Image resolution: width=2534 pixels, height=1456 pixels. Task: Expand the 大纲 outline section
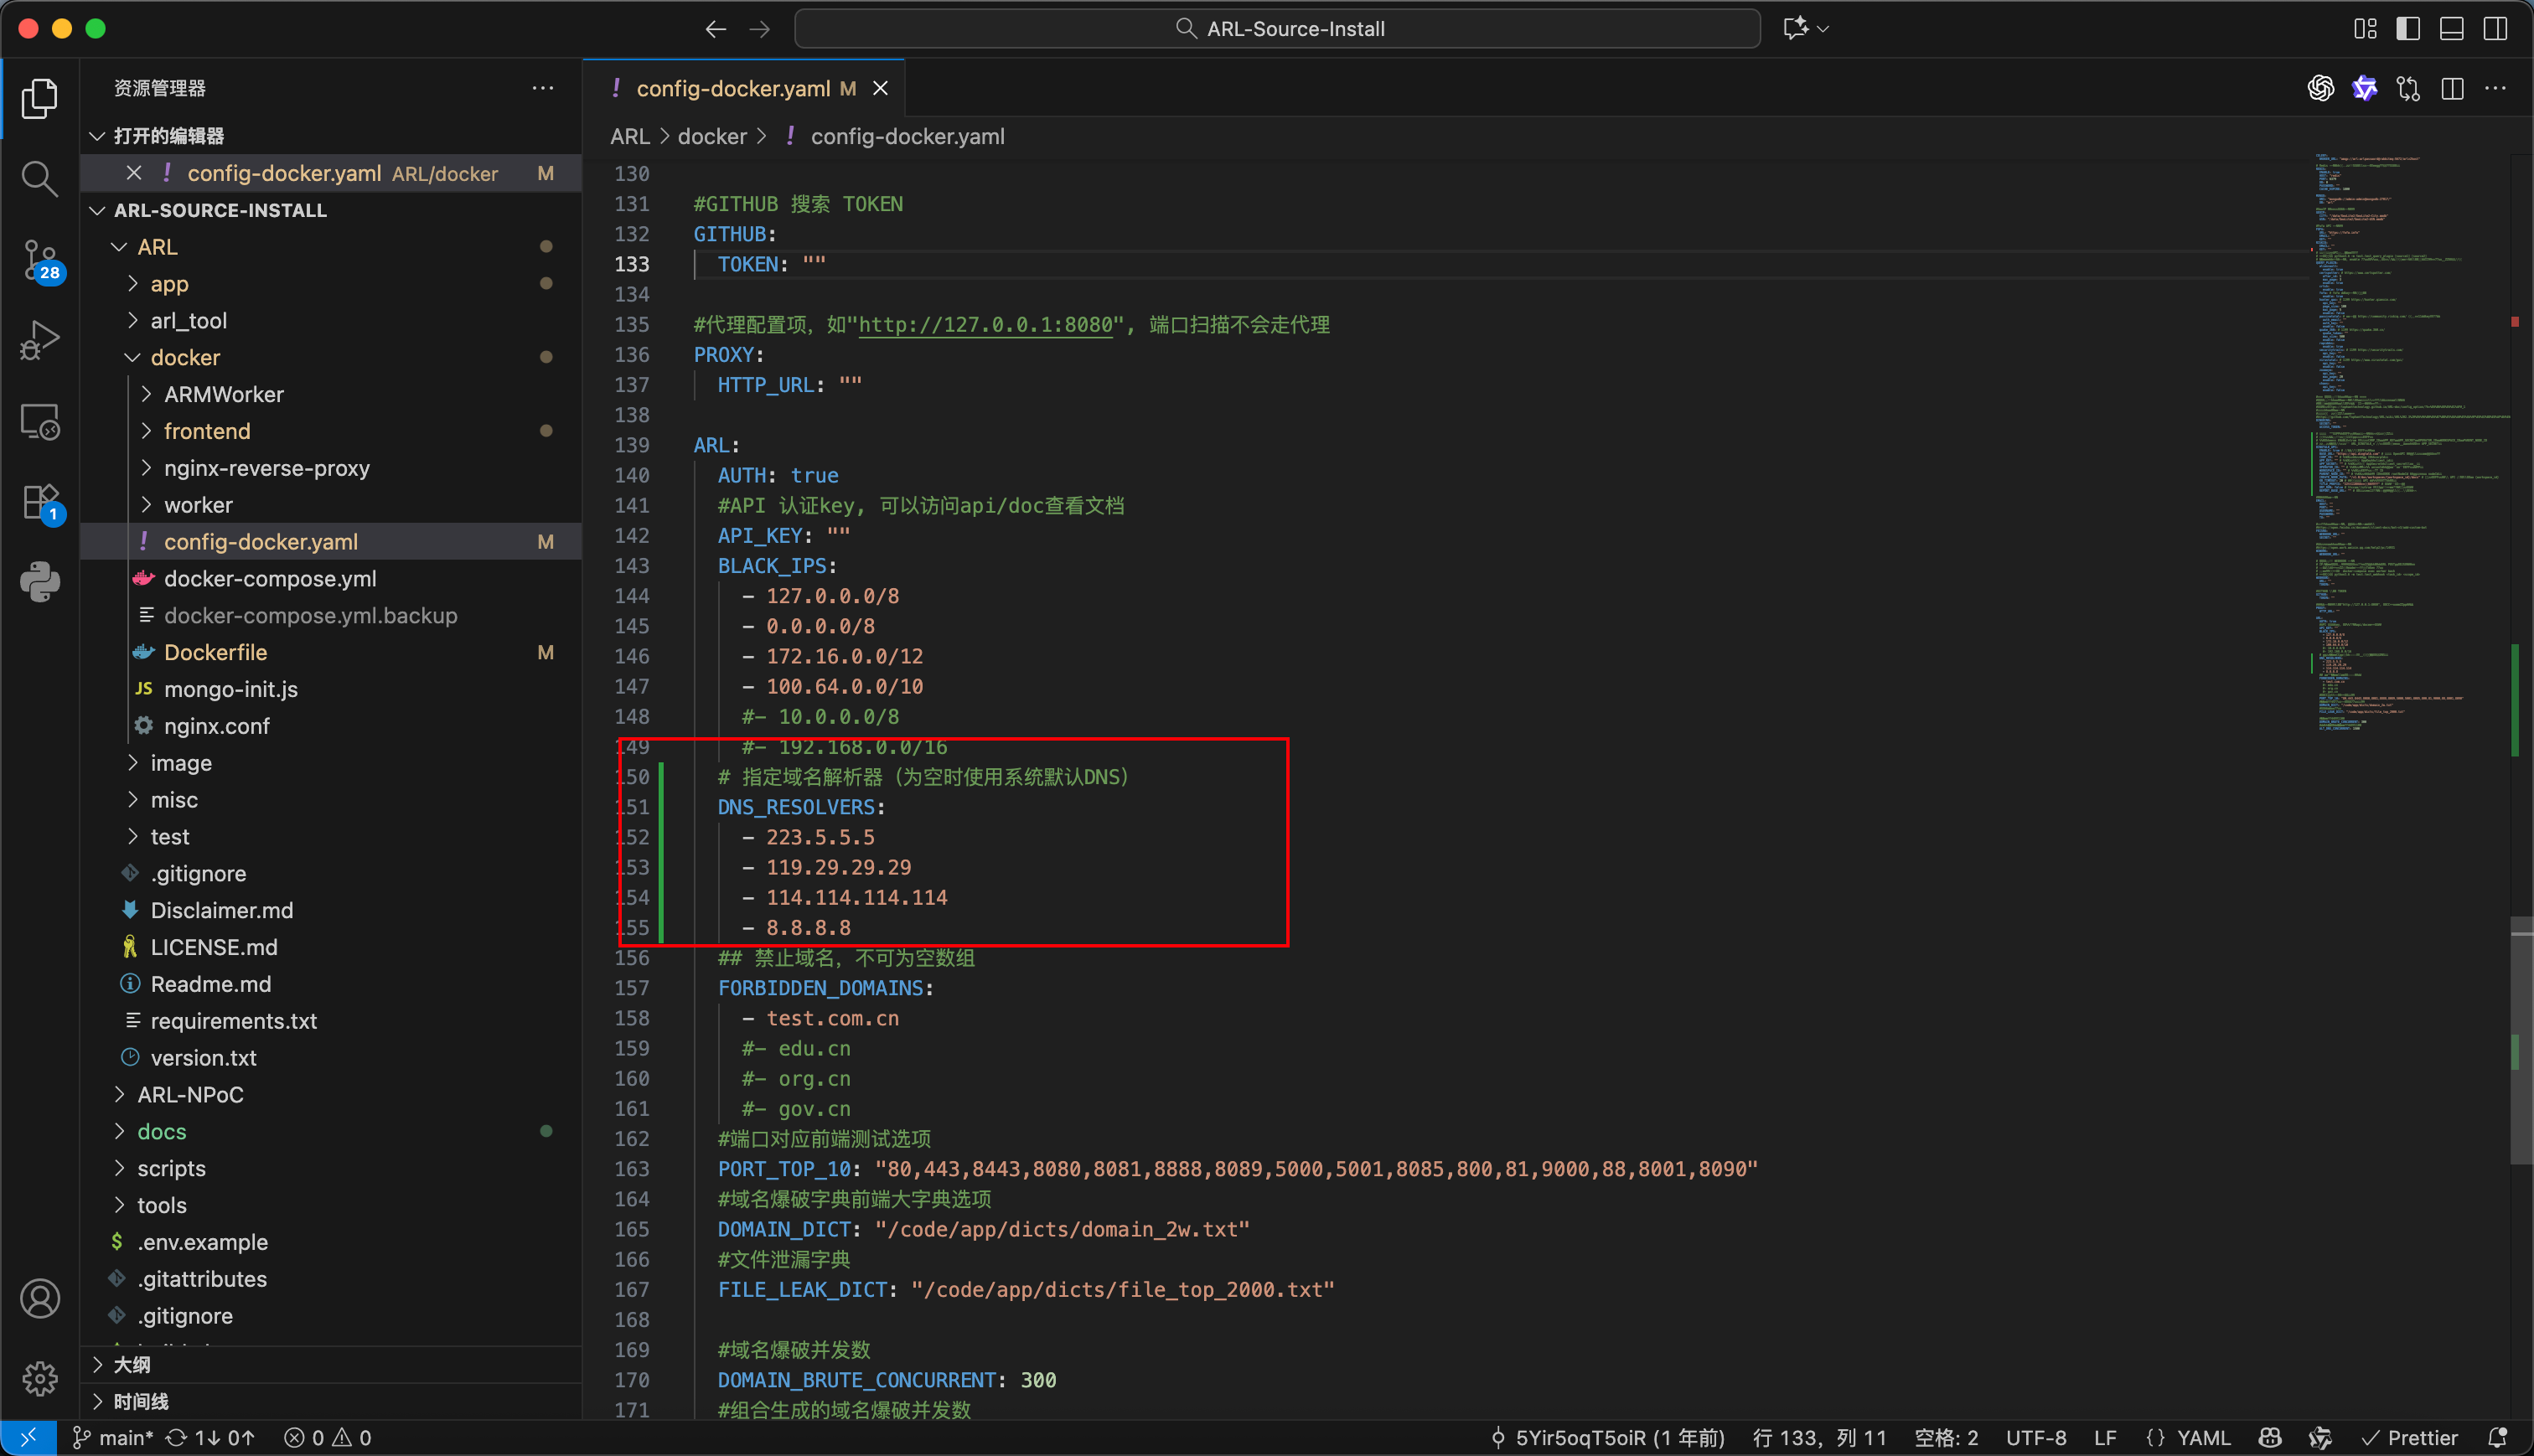coord(131,1364)
